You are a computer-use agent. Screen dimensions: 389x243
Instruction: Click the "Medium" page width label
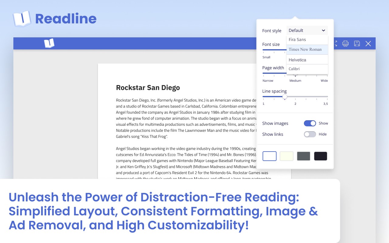pos(295,80)
